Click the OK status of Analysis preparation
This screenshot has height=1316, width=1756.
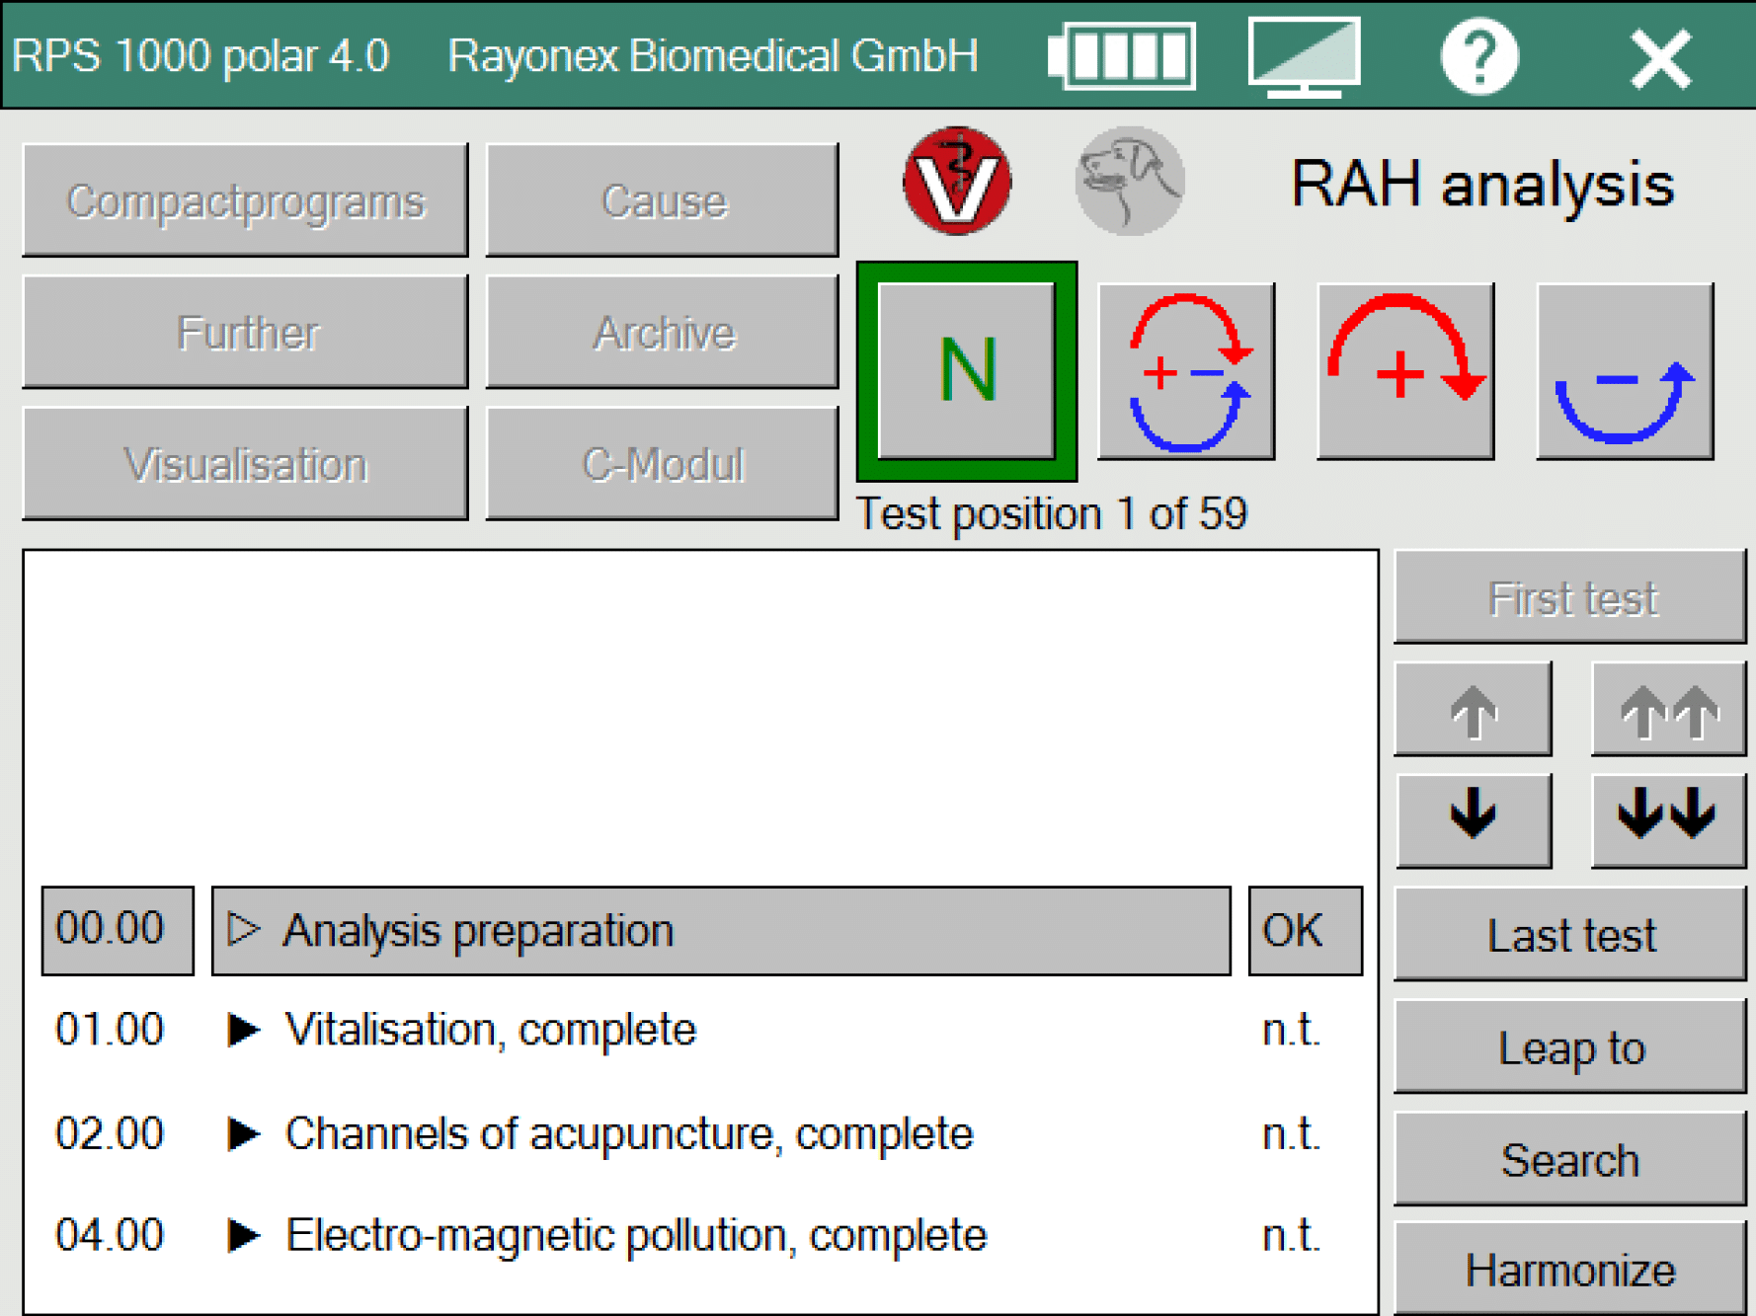coord(1305,930)
